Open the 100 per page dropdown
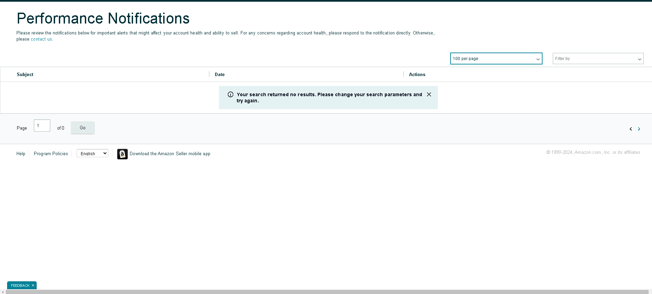The width and height of the screenshot is (652, 294). pyautogui.click(x=496, y=58)
